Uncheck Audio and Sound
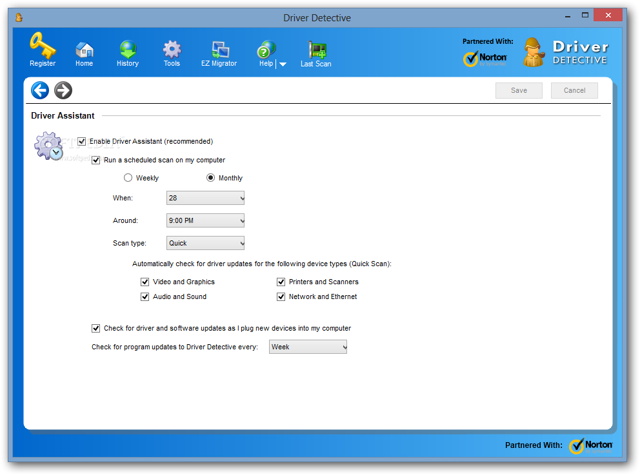Viewport: 640px width, 475px height. (x=145, y=297)
